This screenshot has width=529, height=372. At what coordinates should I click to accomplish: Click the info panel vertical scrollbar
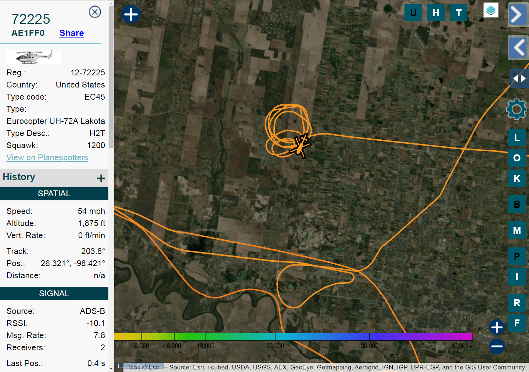(x=111, y=77)
